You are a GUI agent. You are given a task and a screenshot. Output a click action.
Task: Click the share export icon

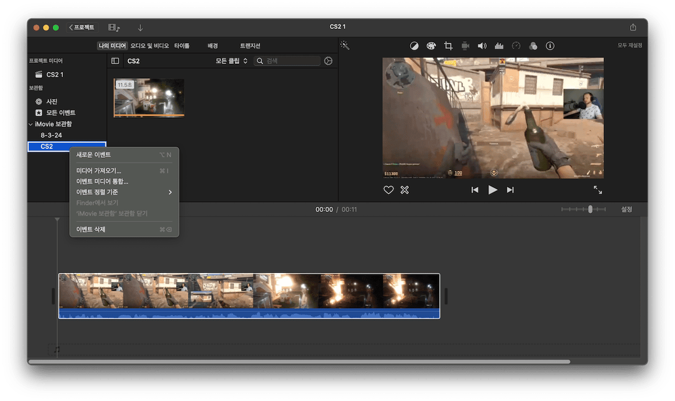tap(633, 27)
